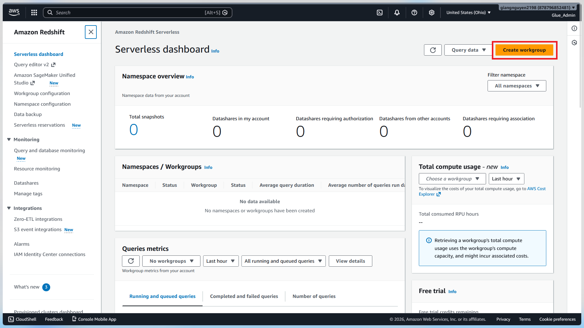Viewport: 584px width, 328px height.
Task: Open Info link next to Free trial
Action: point(452,292)
